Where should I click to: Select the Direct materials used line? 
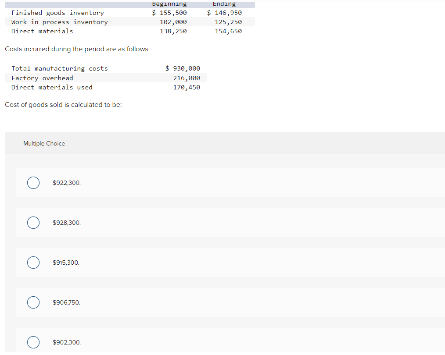52,87
